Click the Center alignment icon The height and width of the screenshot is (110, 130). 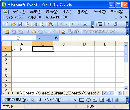tap(100, 24)
